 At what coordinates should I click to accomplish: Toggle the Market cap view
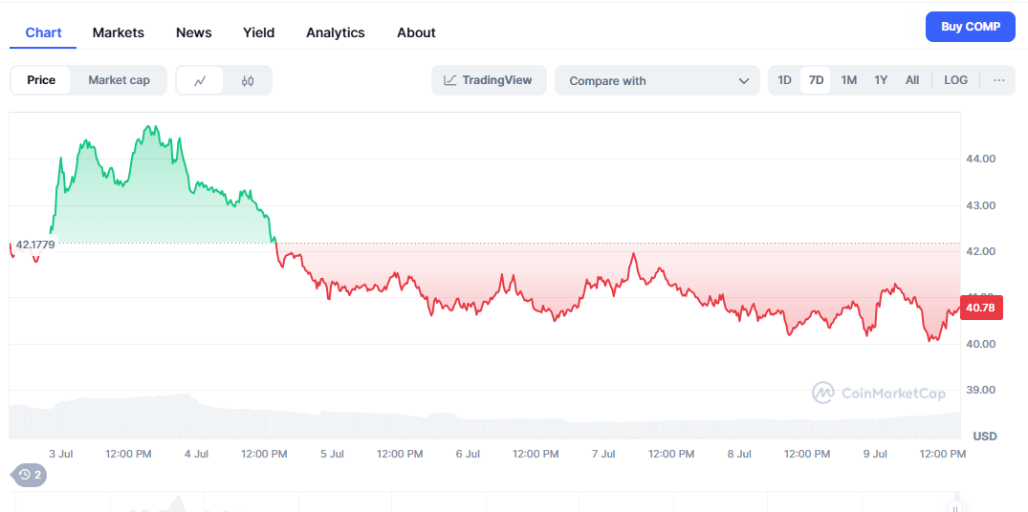(119, 80)
